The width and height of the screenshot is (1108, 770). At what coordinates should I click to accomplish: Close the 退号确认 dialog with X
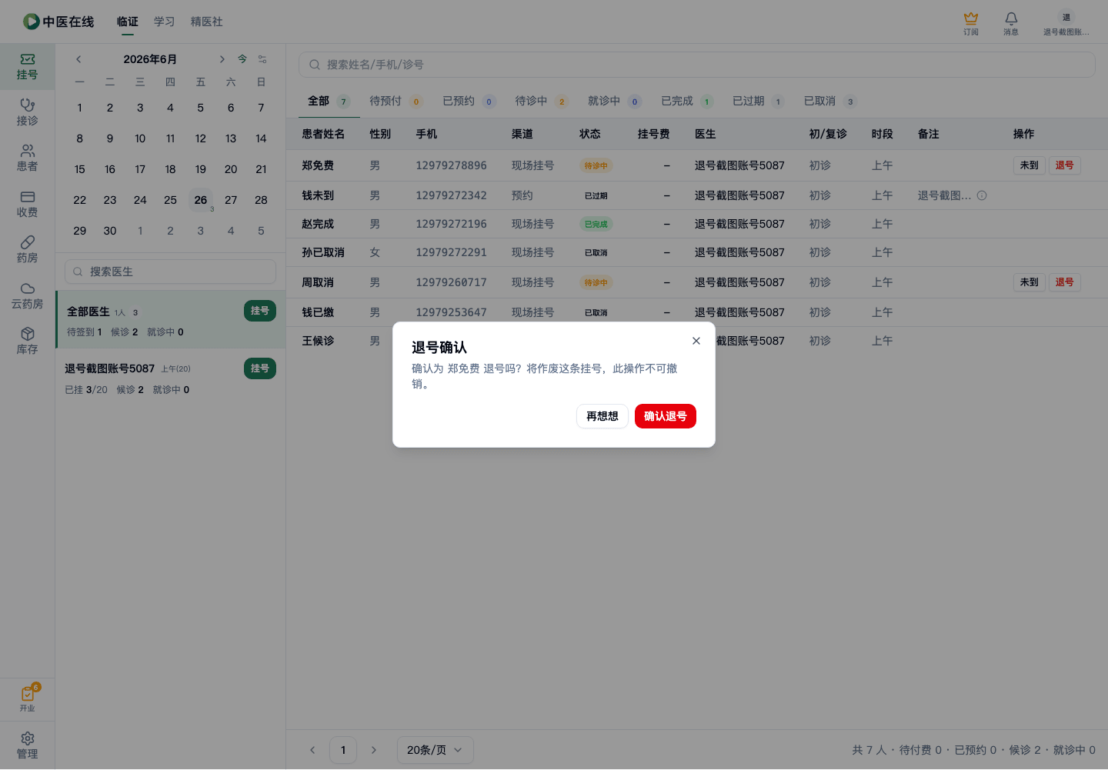point(696,341)
